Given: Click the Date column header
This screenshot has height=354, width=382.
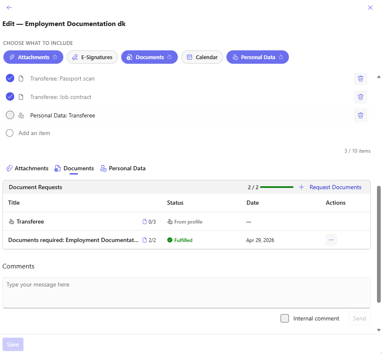Looking at the screenshot, I should point(252,203).
